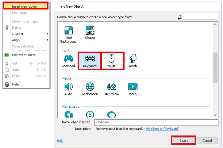The width and height of the screenshot is (223, 148).
Task: Open Help from the context menu
Action: pyautogui.click(x=15, y=84)
